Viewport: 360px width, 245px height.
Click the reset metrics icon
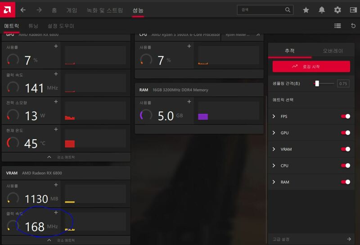click(353, 26)
